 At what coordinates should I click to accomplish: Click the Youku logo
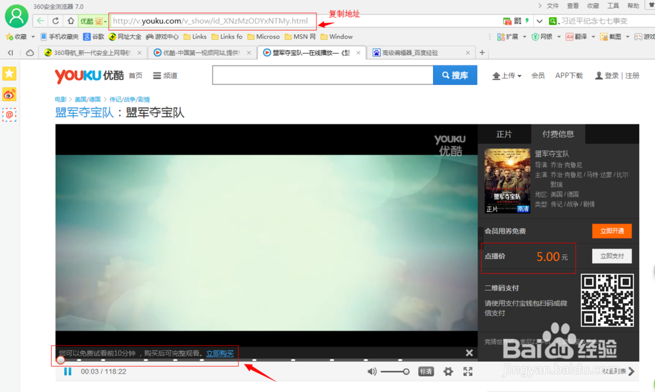[89, 75]
